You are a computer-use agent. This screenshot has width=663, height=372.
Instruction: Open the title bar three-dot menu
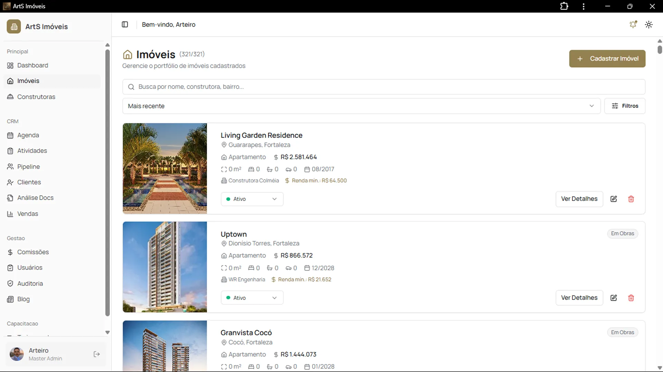pyautogui.click(x=584, y=6)
